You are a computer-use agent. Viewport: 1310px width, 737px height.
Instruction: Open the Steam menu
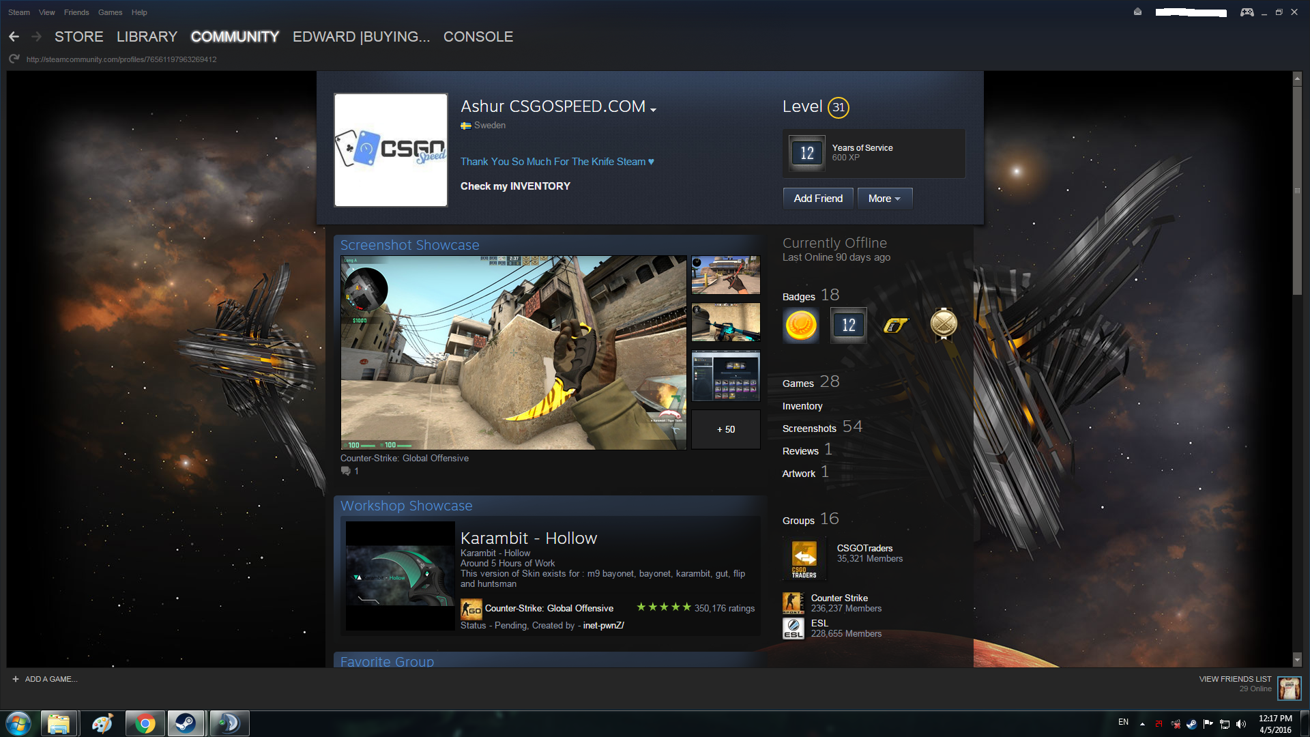[x=19, y=12]
